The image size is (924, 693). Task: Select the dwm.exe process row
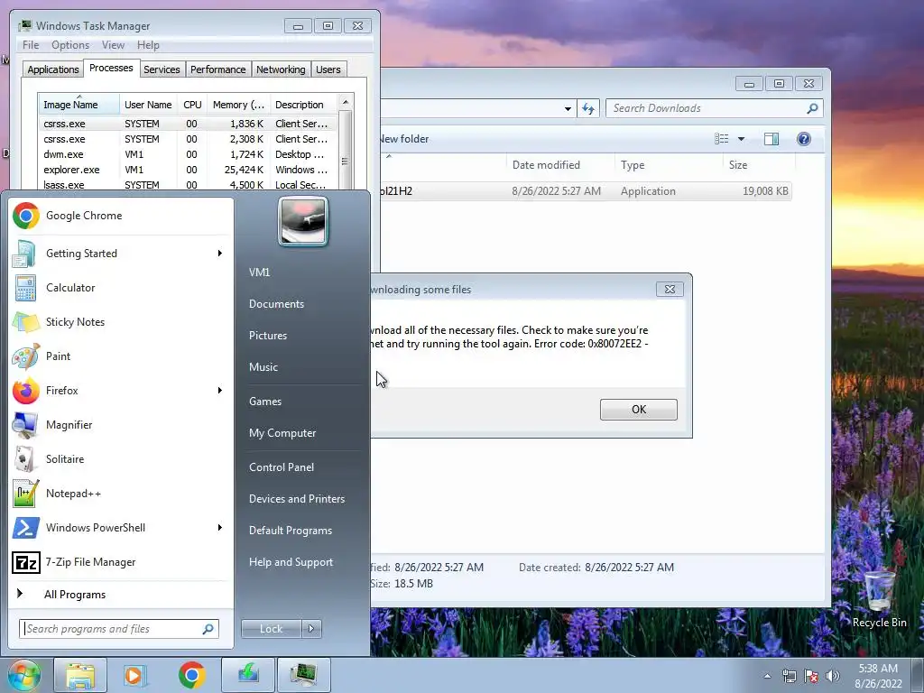click(x=188, y=154)
